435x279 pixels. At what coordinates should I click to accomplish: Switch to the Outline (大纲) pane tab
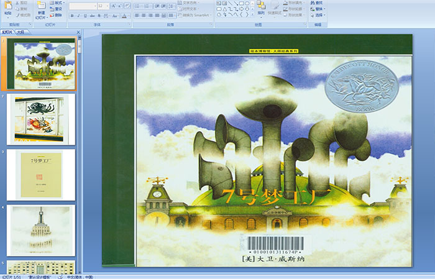pos(21,32)
